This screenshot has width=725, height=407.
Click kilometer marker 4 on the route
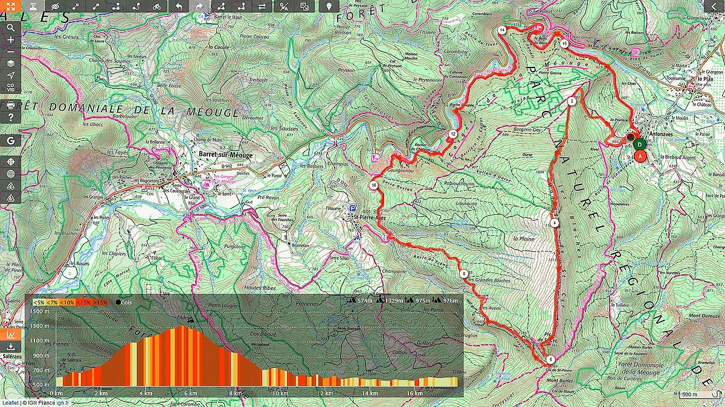555,224
